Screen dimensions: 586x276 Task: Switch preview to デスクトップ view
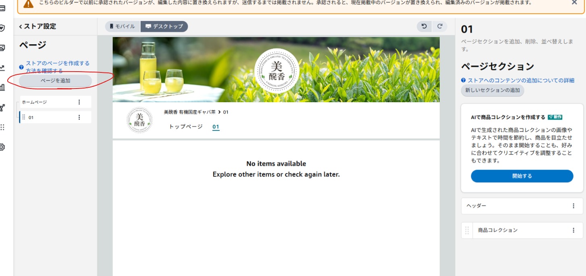164,27
